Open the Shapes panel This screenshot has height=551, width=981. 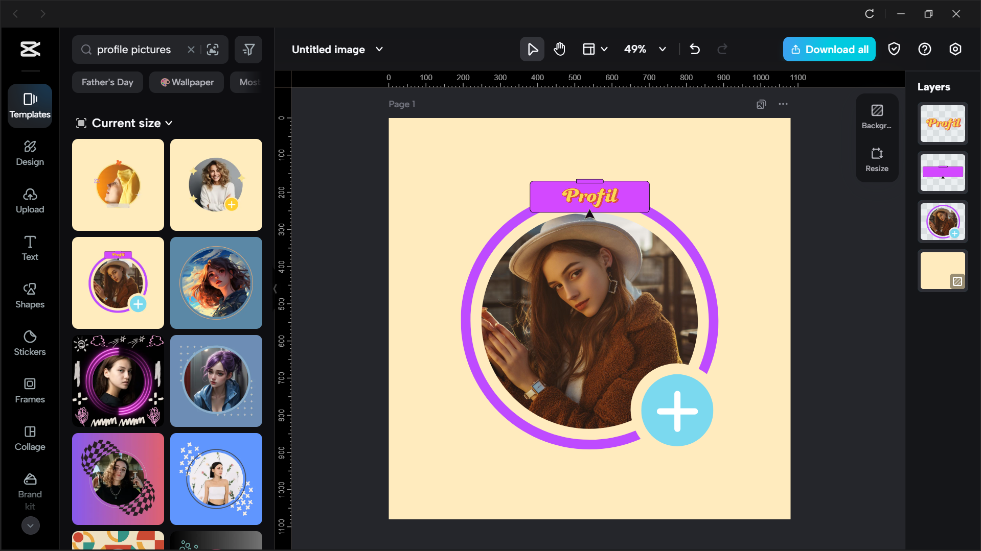tap(30, 295)
